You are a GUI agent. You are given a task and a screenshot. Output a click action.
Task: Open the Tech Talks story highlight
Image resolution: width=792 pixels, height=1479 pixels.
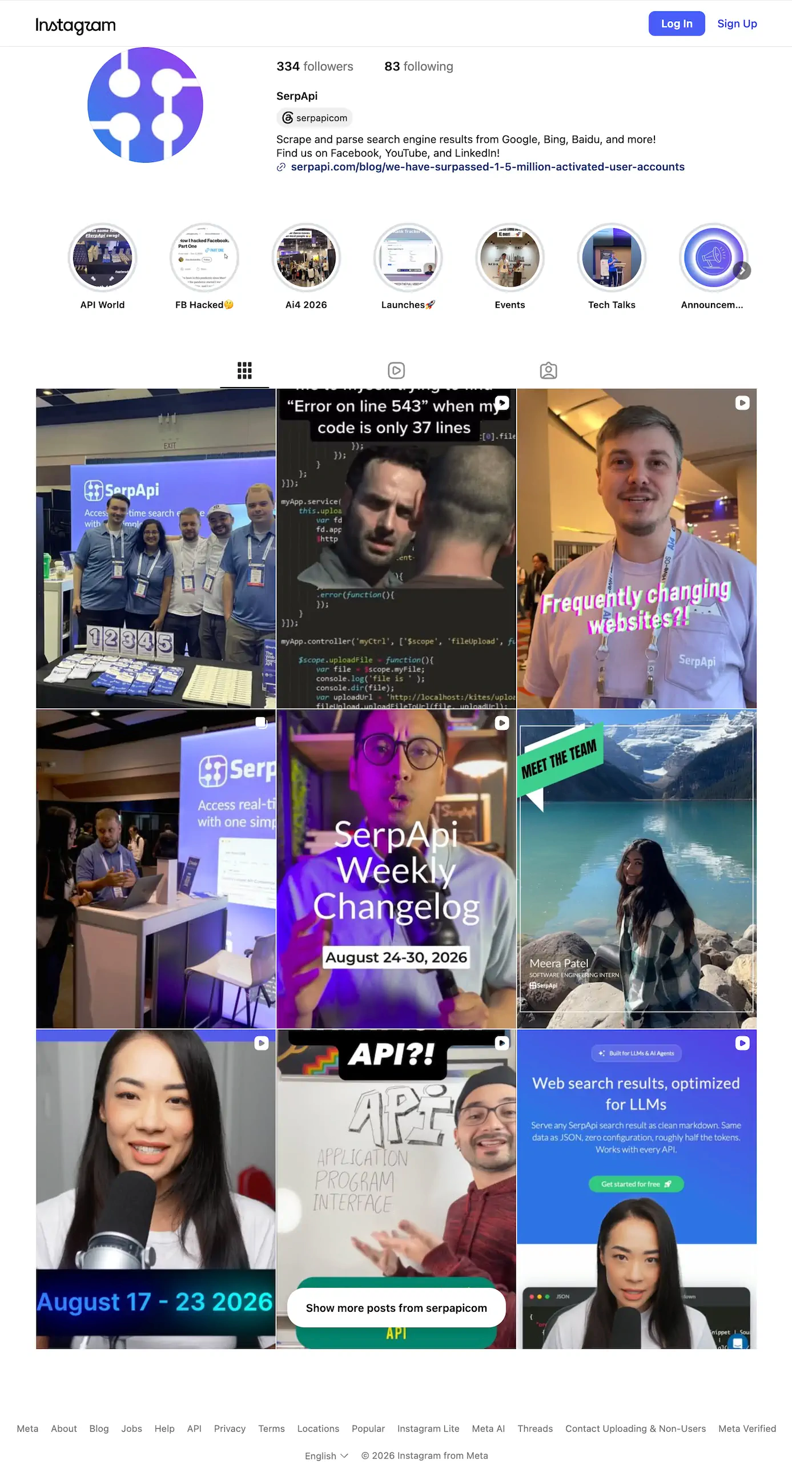(x=612, y=257)
